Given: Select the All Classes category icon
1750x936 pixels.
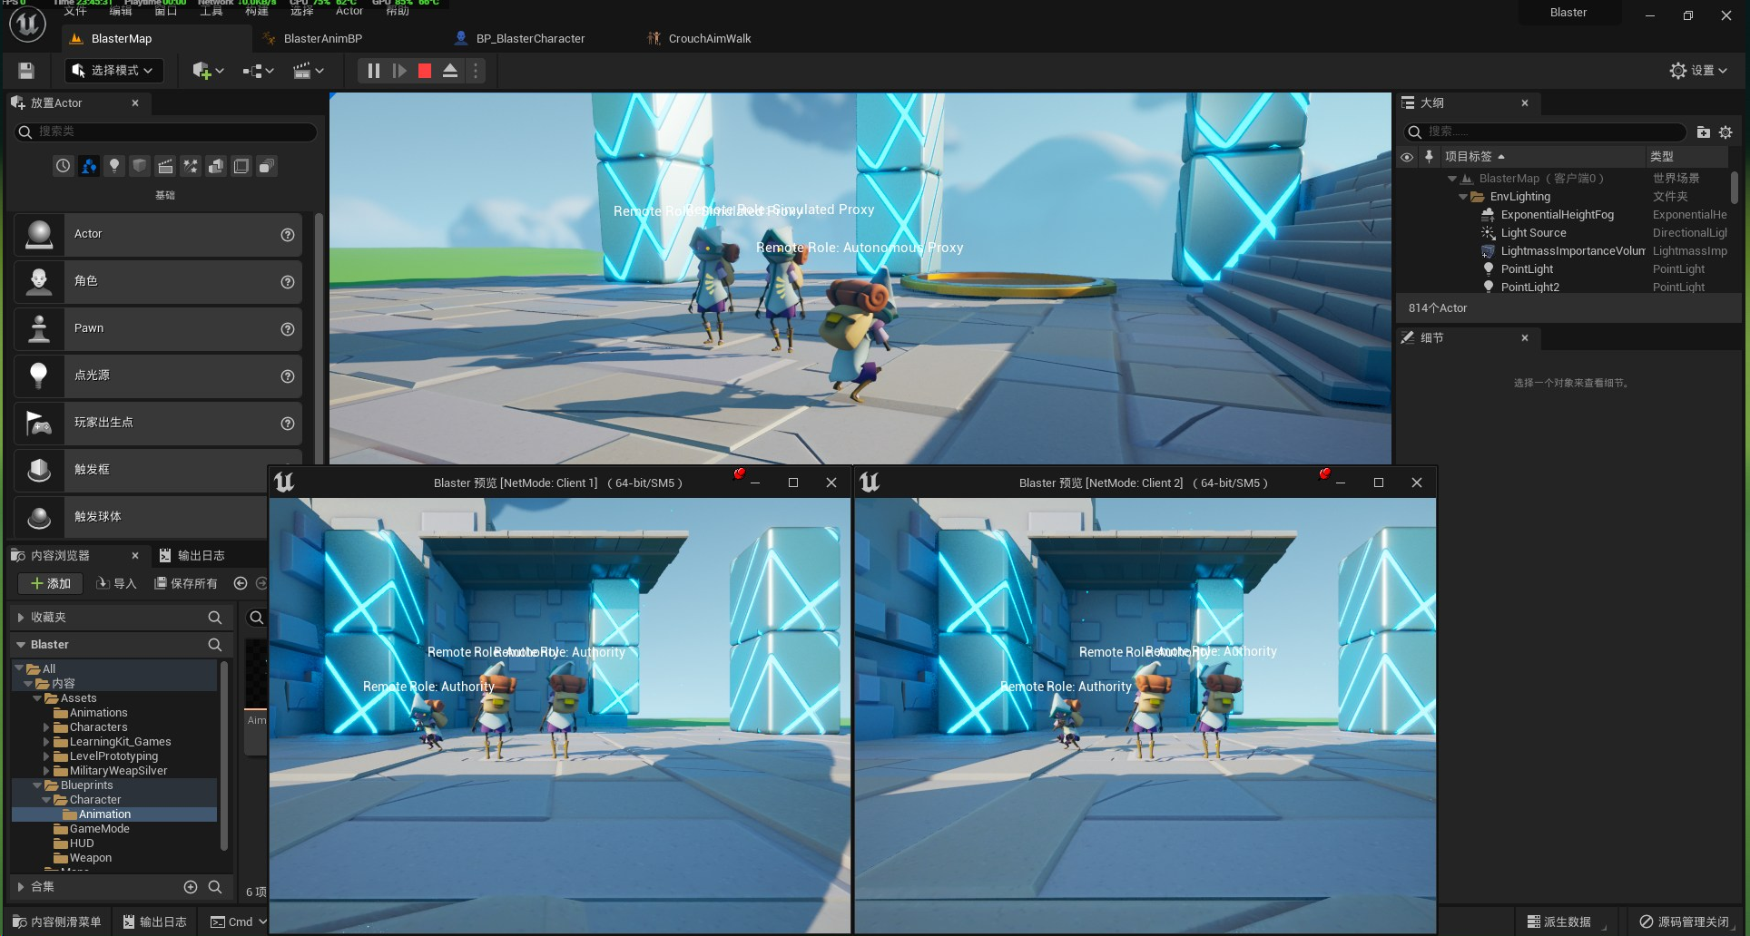Looking at the screenshot, I should click(x=267, y=166).
